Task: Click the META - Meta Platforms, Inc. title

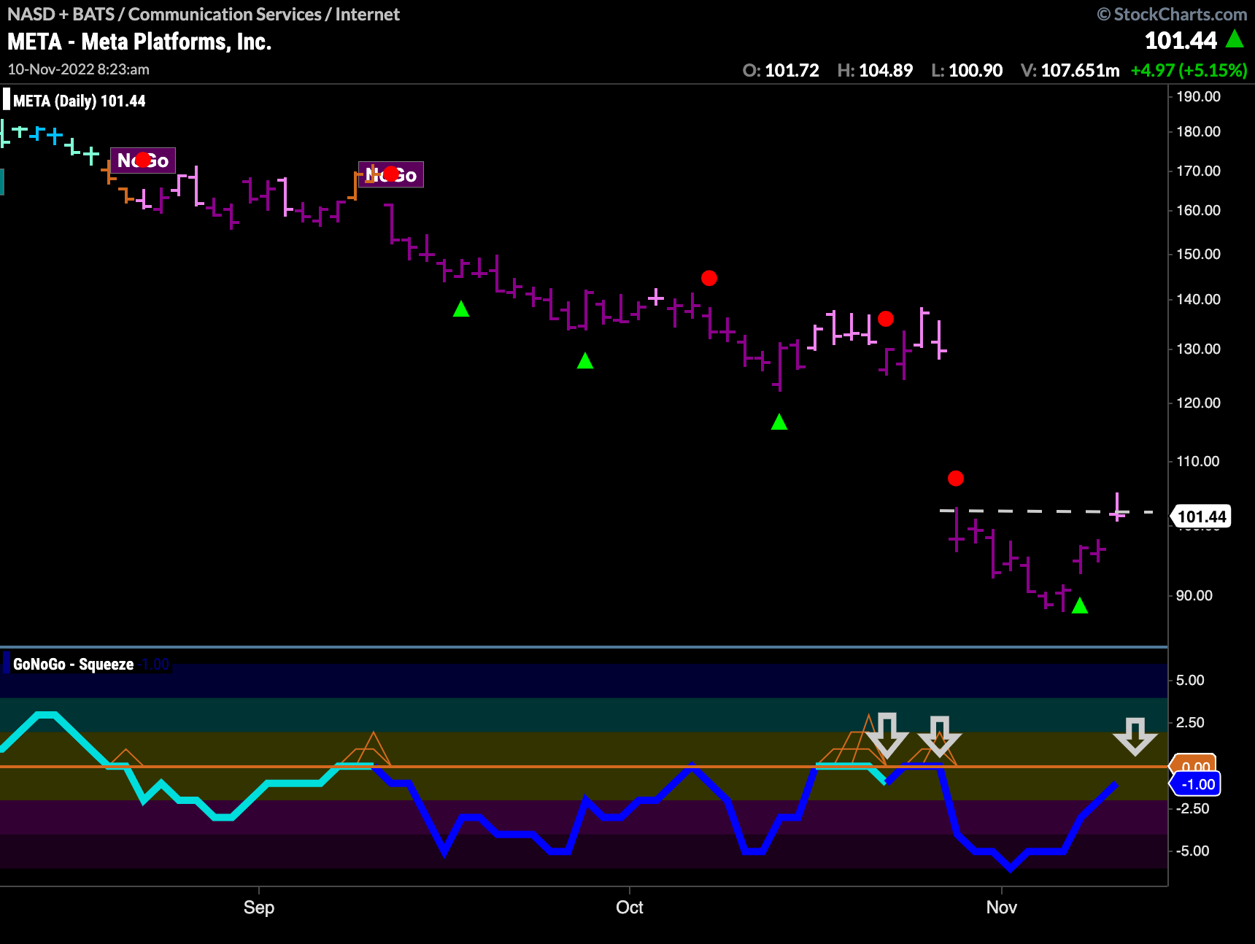Action: click(x=139, y=42)
